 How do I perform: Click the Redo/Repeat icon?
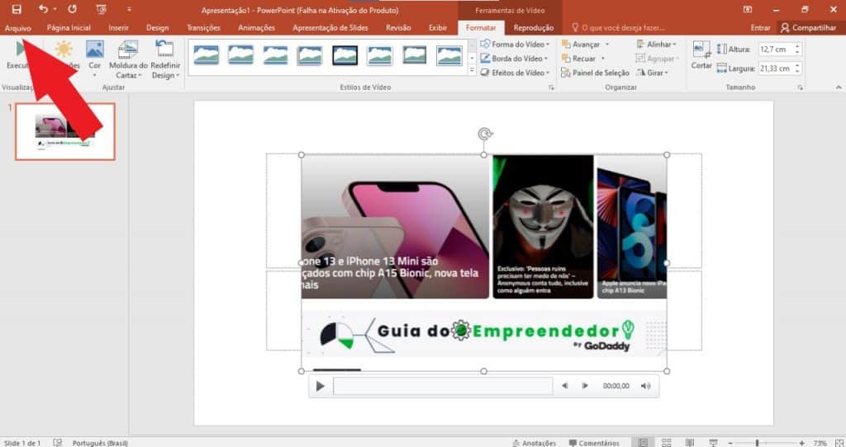(72, 9)
